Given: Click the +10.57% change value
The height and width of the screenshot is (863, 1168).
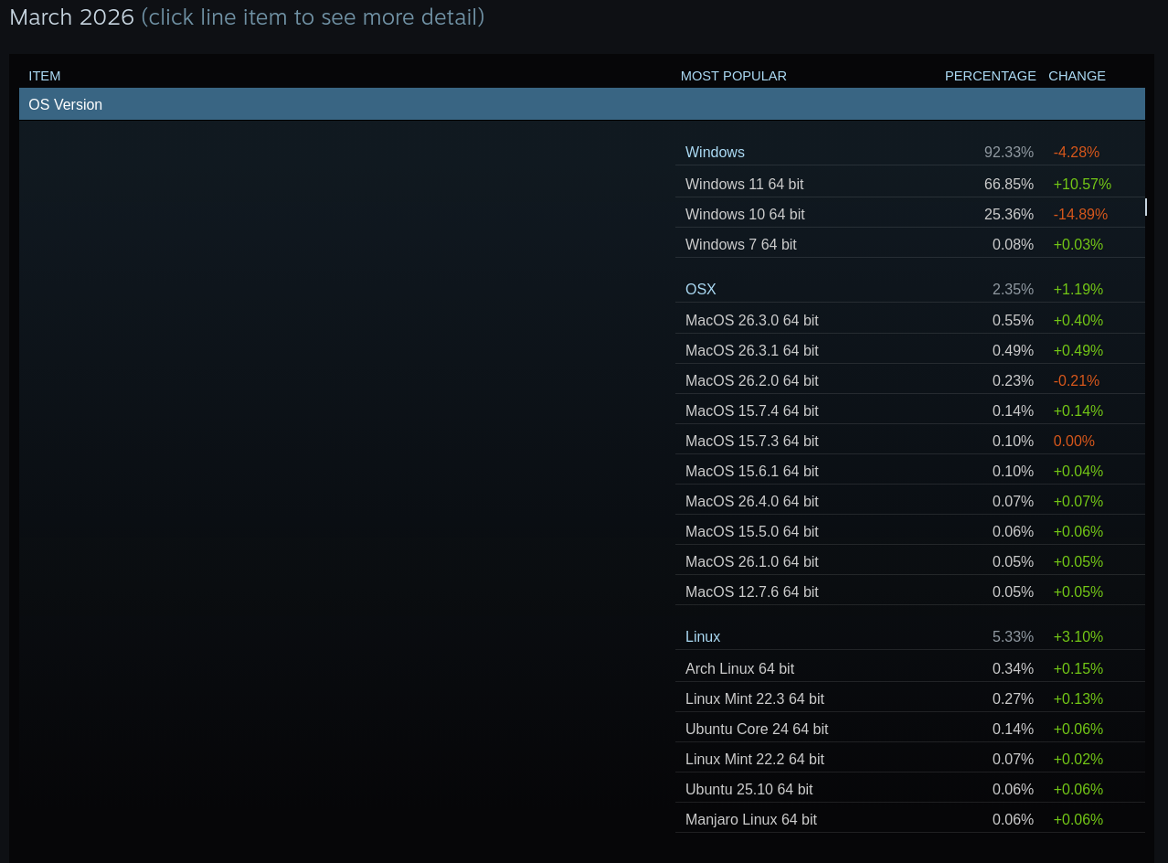Looking at the screenshot, I should coord(1082,184).
